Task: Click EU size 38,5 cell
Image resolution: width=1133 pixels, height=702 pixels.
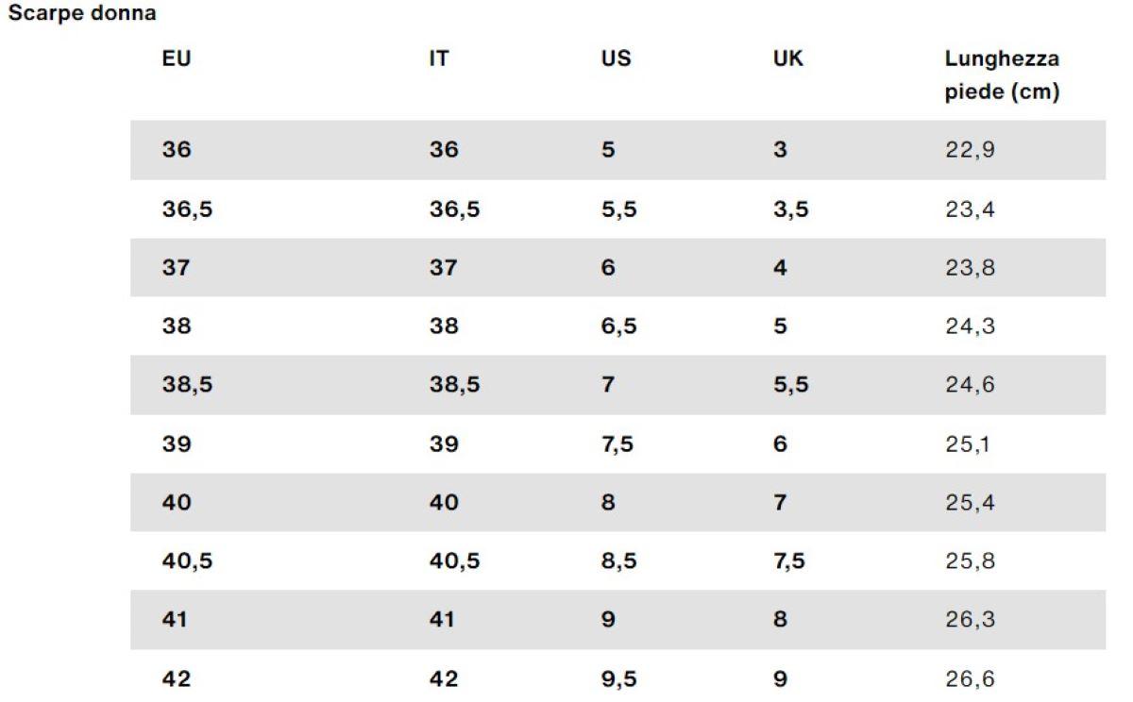Action: (186, 385)
